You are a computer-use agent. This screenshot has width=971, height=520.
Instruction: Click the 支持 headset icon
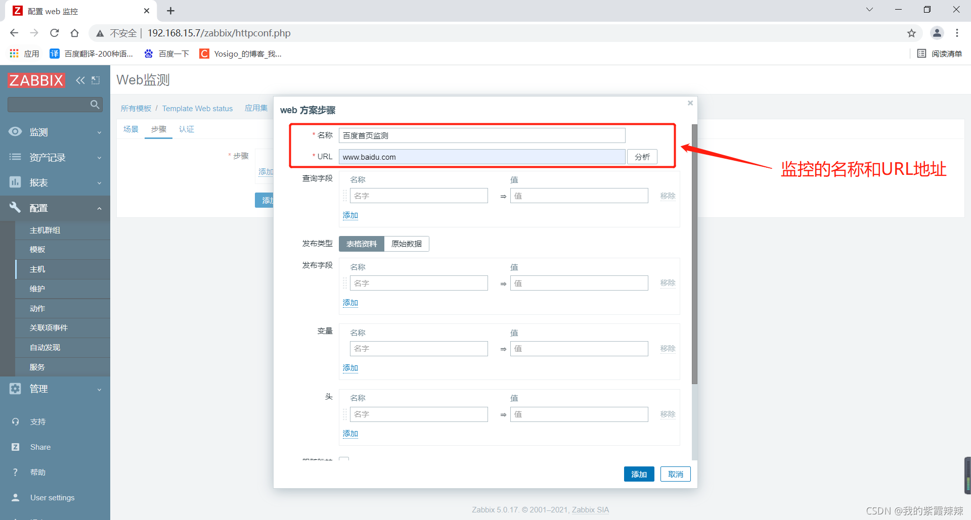point(16,421)
